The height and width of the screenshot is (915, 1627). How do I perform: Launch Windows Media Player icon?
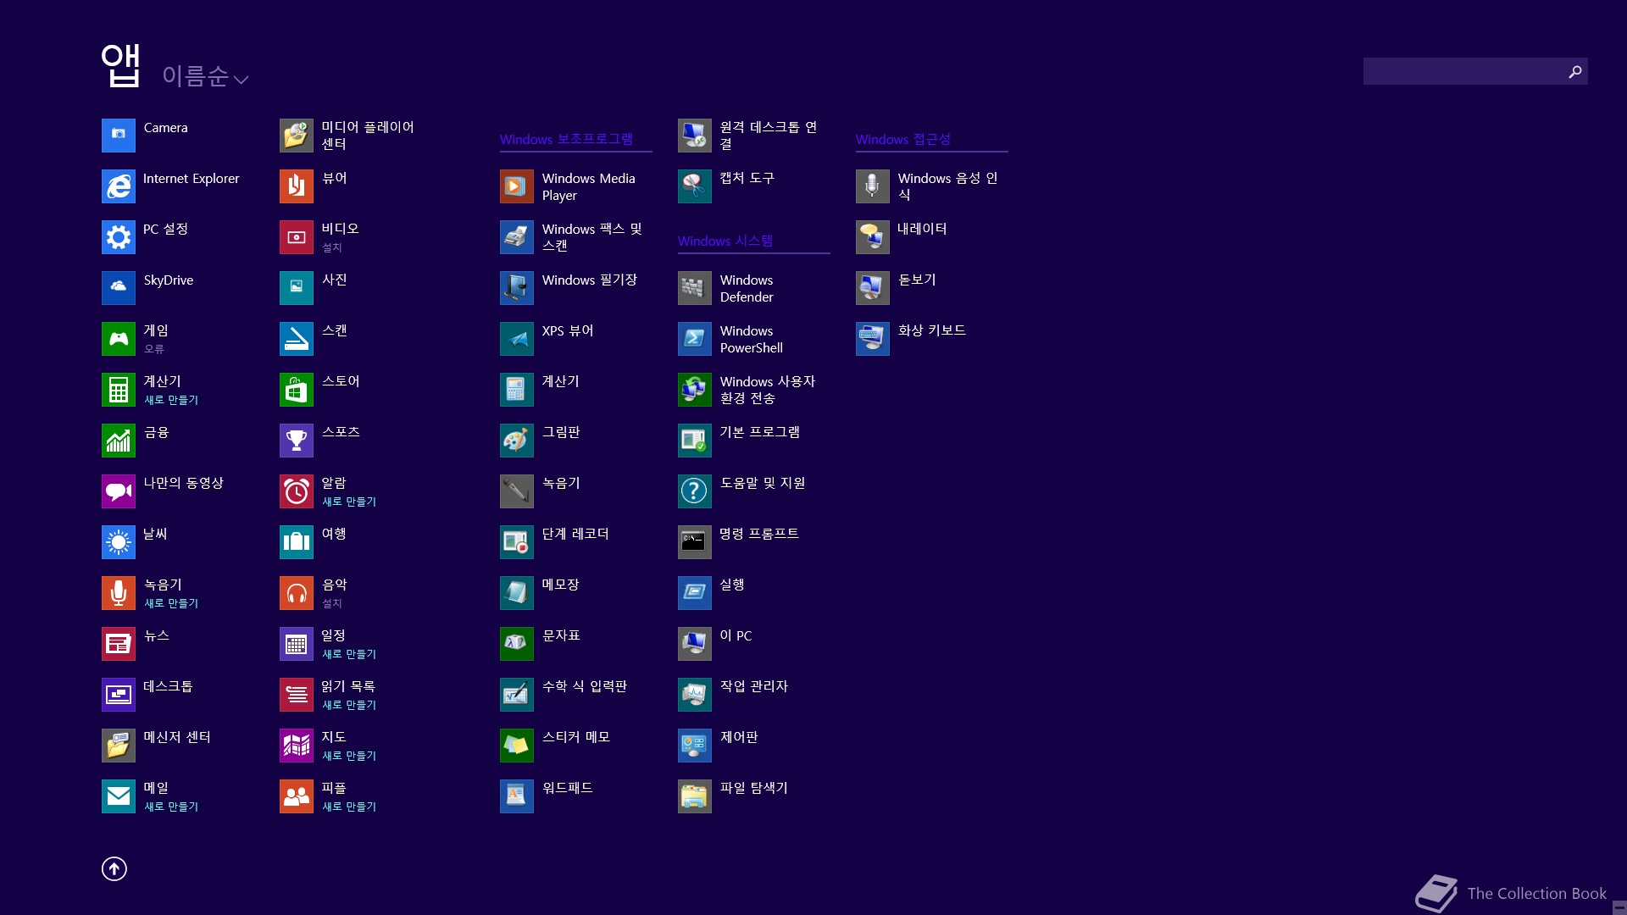(517, 186)
